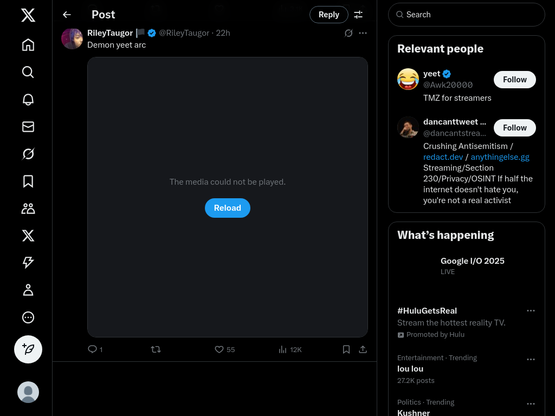The height and width of the screenshot is (416, 555).
Task: Open more options on RileyTaugor's post
Action: pos(363,33)
